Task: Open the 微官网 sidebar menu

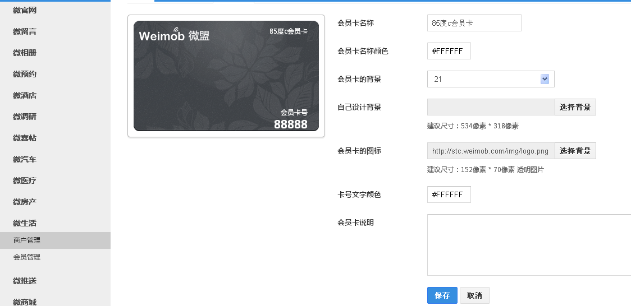Action: [x=25, y=11]
